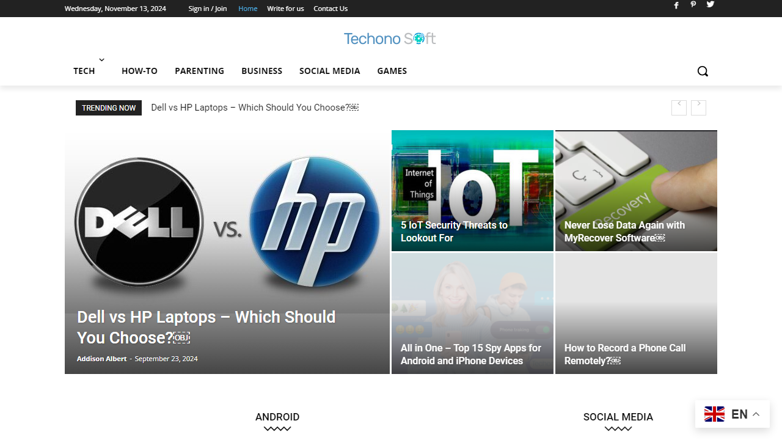The image size is (782, 440).
Task: Click the Pinterest icon in the top bar
Action: coord(693,5)
